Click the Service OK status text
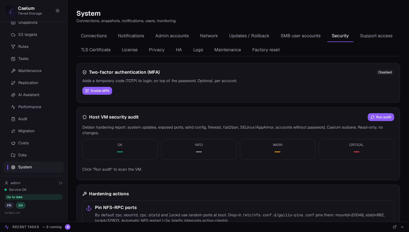The width and height of the screenshot is (409, 232). pyautogui.click(x=18, y=190)
